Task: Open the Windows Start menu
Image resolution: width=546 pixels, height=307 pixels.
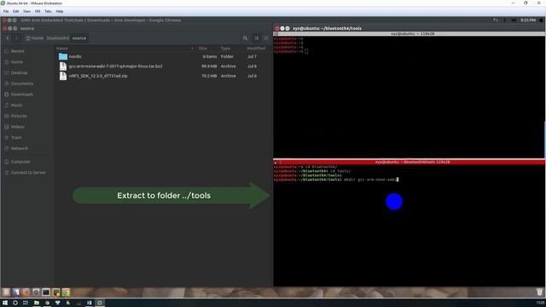Action: click(5, 303)
